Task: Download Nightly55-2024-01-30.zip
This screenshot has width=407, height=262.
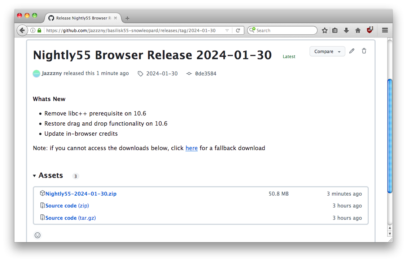Action: [81, 194]
